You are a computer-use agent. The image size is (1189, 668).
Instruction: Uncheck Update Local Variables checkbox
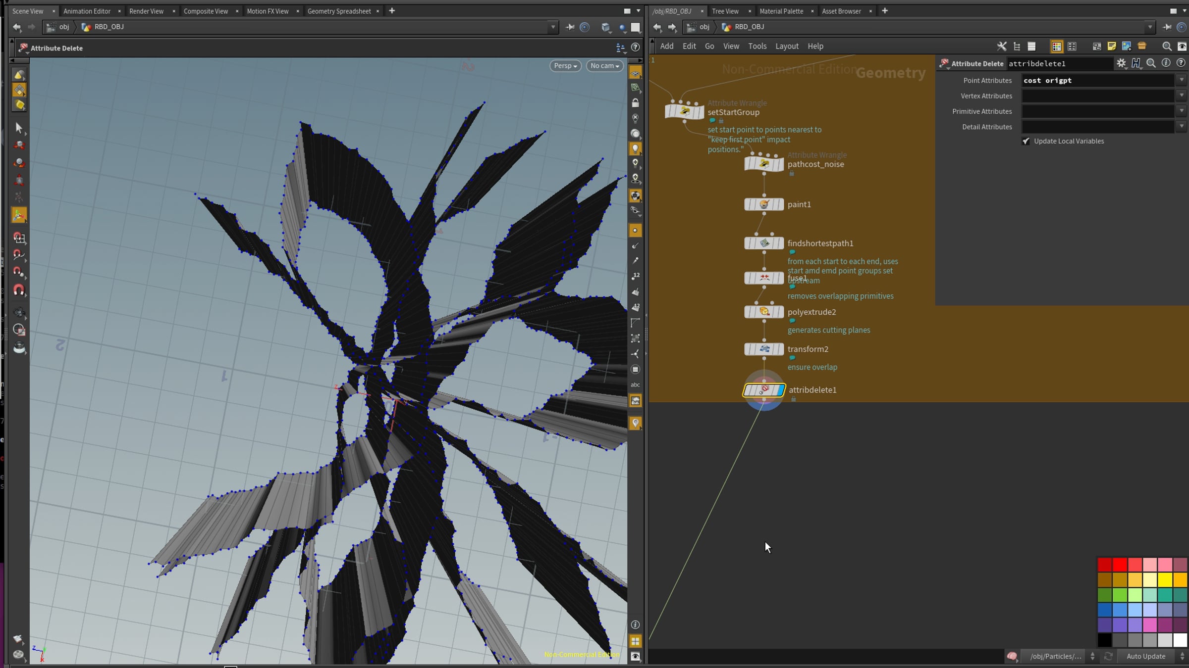(x=1026, y=141)
